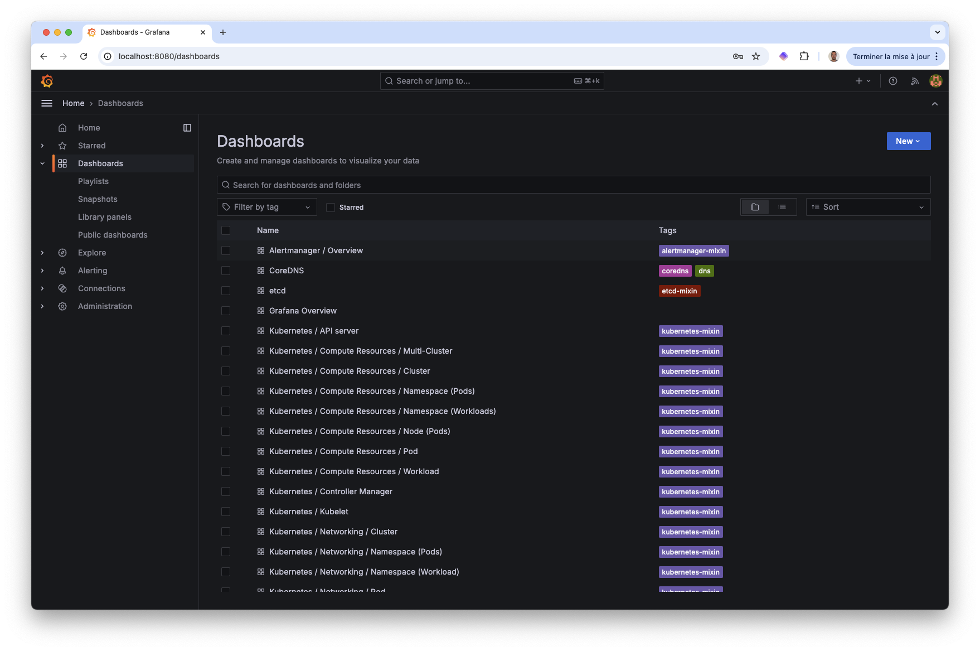Open the Alertmanager / Overview dashboard
Image resolution: width=980 pixels, height=651 pixels.
[x=316, y=250]
